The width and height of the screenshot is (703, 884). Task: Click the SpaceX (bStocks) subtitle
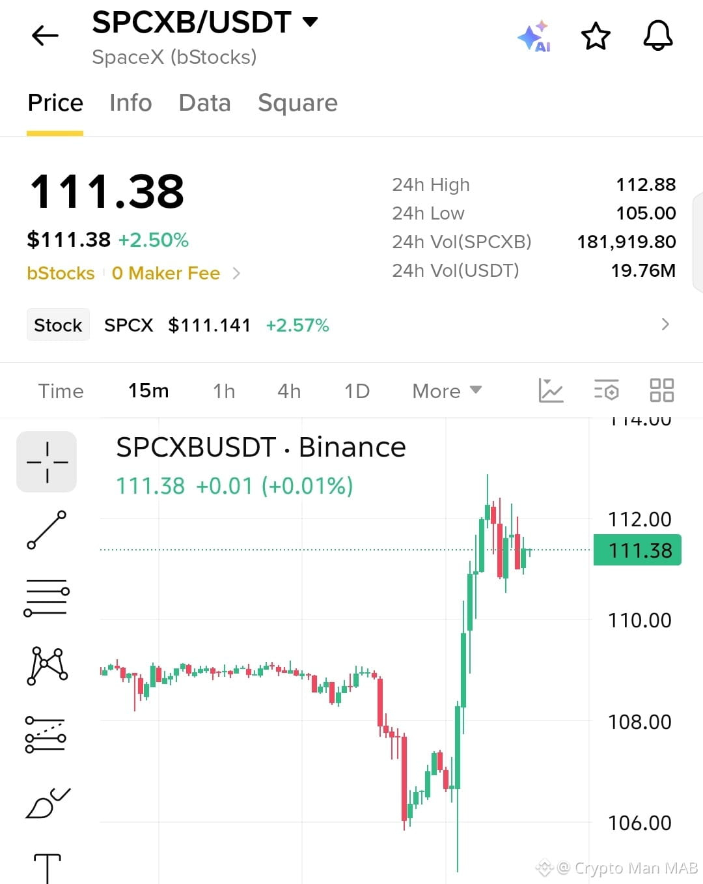click(x=174, y=57)
